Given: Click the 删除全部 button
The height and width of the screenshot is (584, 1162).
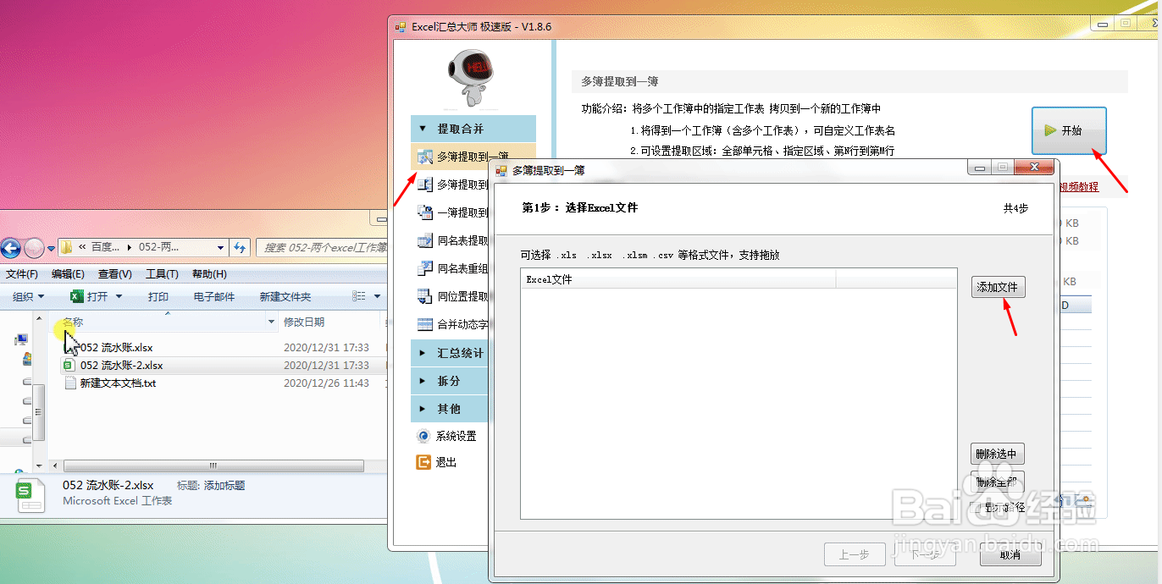Looking at the screenshot, I should [998, 482].
